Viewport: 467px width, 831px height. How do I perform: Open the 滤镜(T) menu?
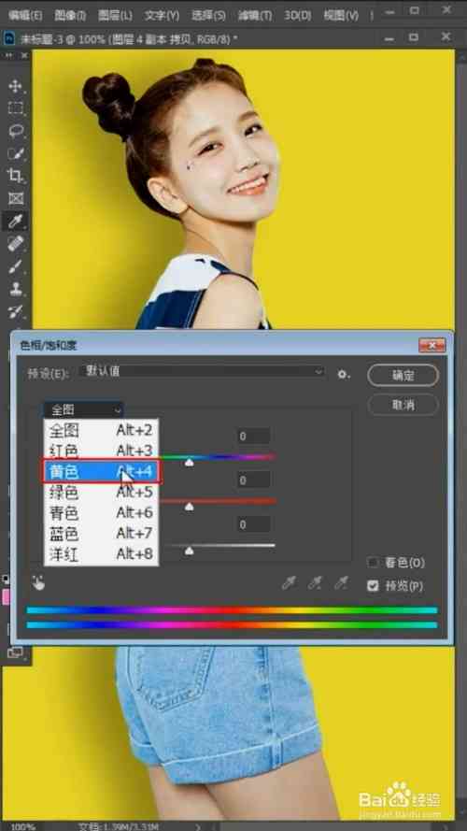255,15
